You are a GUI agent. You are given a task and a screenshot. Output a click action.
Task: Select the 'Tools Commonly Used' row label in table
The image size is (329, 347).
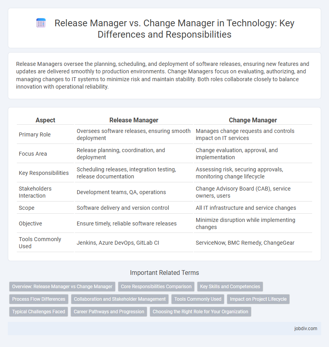[x=40, y=243]
